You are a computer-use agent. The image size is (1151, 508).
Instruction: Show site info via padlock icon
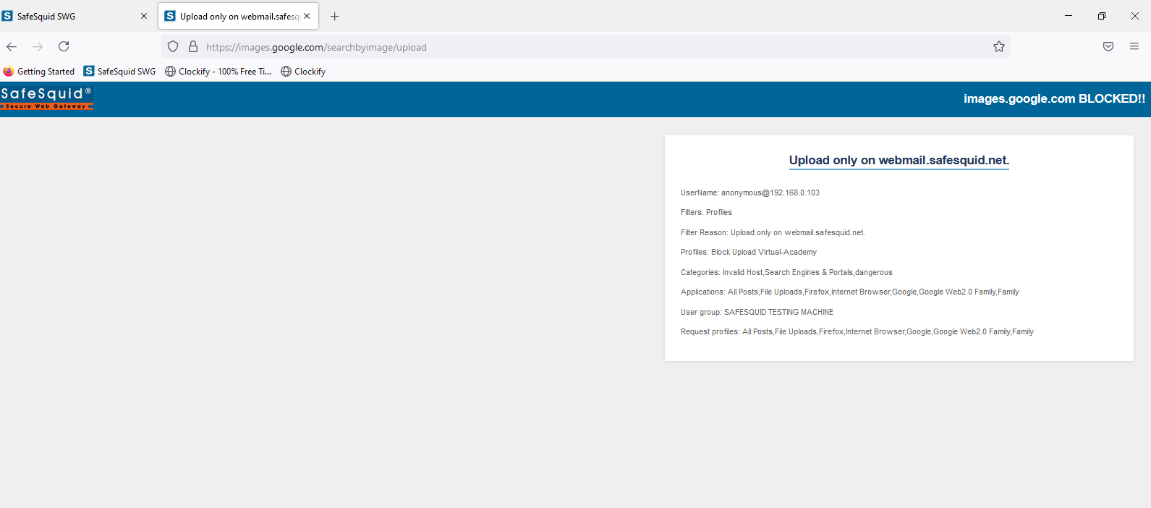point(193,47)
